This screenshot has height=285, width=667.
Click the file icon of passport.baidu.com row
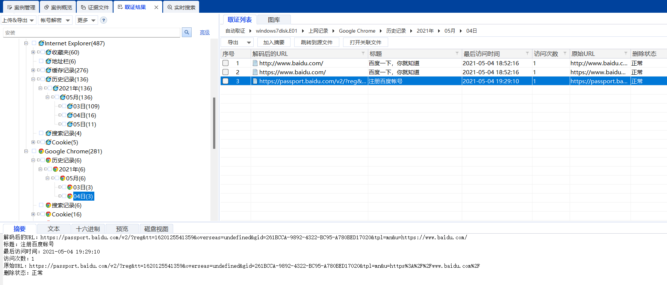tap(255, 81)
